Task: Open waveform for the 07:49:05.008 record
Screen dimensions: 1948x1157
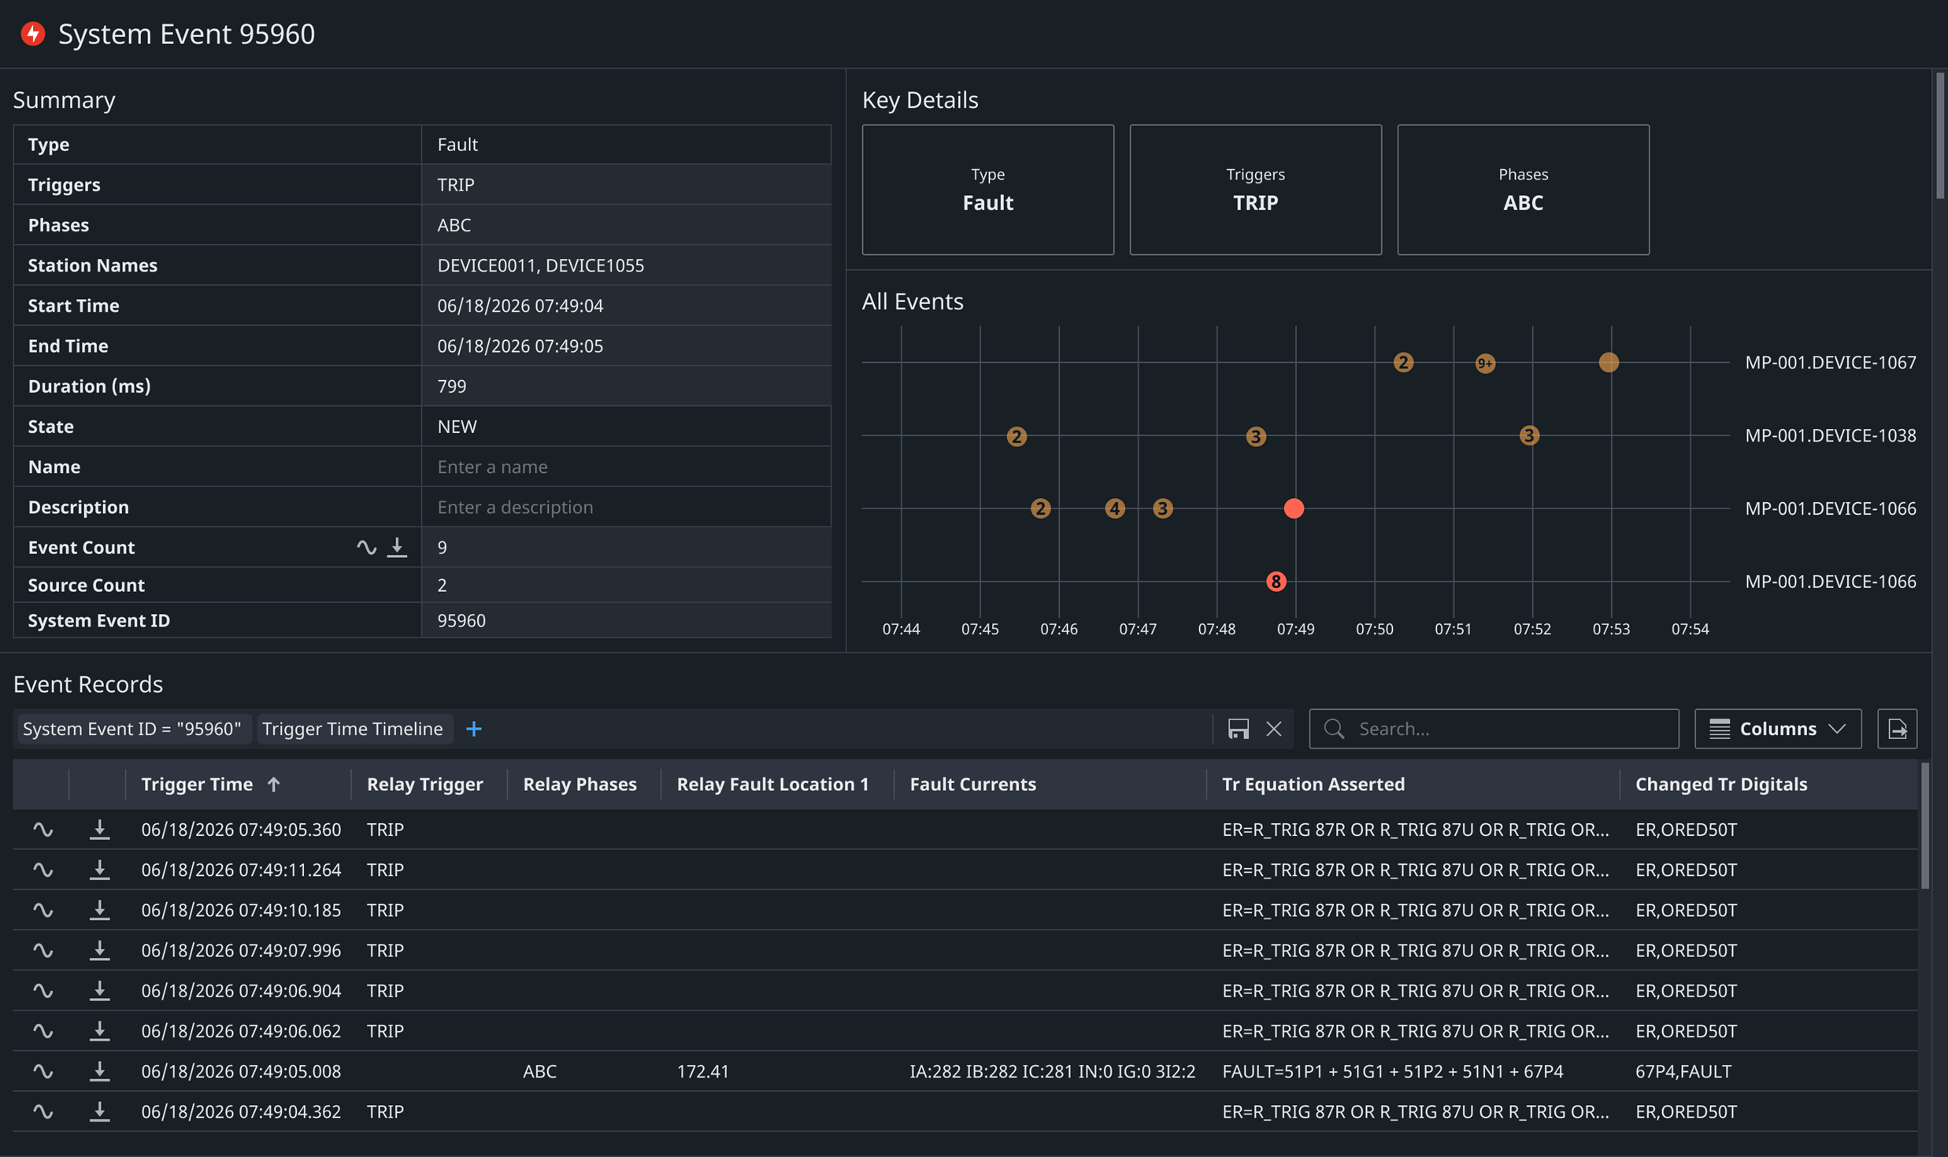Action: pyautogui.click(x=43, y=1071)
